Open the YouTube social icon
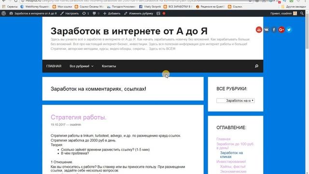The height and width of the screenshot is (174, 309). pos(259,29)
